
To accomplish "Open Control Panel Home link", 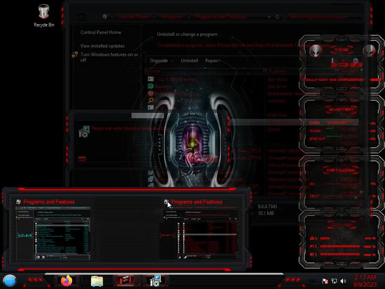I will [101, 32].
